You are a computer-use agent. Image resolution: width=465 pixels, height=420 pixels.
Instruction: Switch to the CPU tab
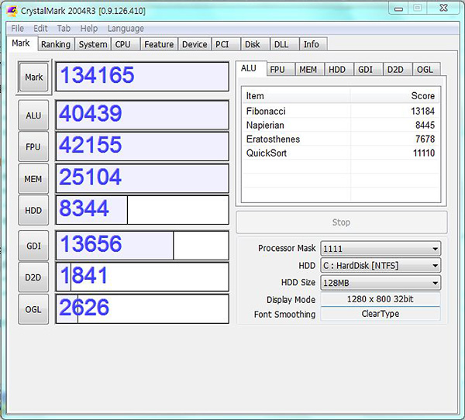pyautogui.click(x=125, y=44)
